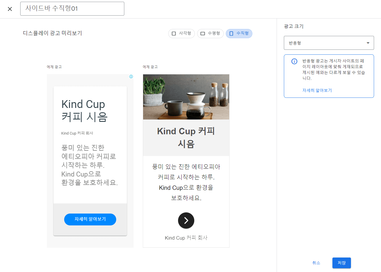This screenshot has width=381, height=272.
Task: Click the coffee photo in the right example ad
Action: pyautogui.click(x=186, y=97)
